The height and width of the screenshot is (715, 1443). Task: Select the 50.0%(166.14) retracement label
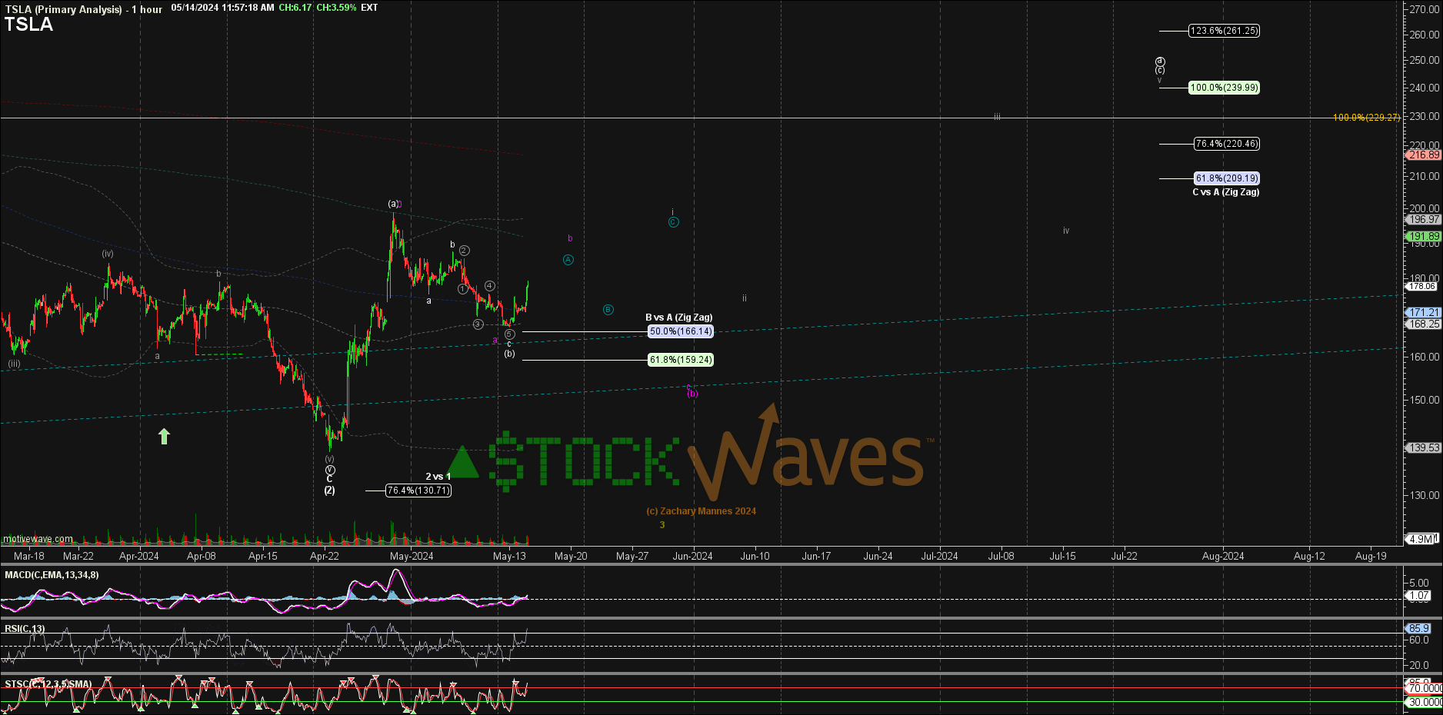tap(681, 331)
